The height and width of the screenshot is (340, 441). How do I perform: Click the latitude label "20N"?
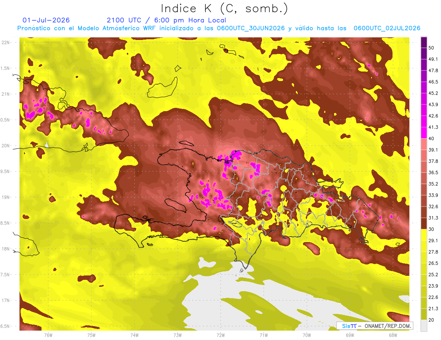click(6, 146)
